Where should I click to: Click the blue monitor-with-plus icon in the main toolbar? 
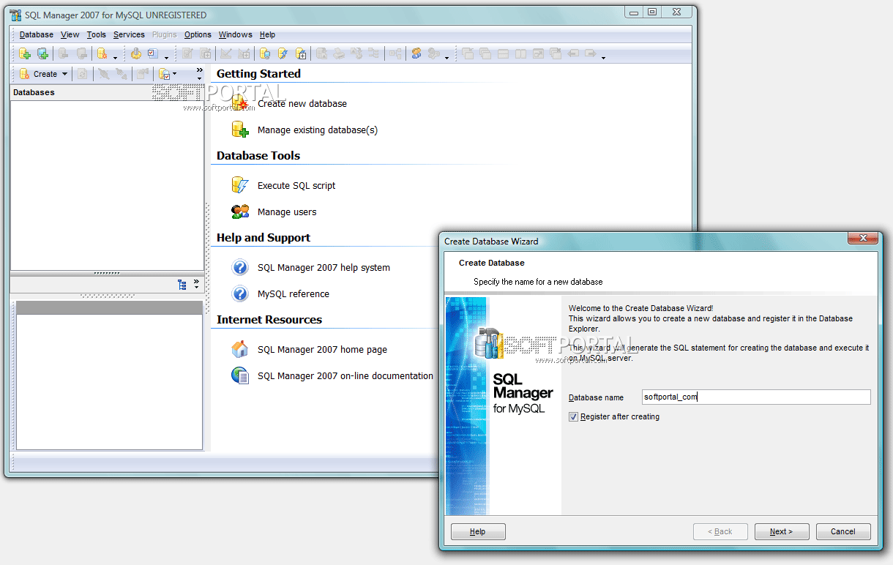tap(42, 53)
